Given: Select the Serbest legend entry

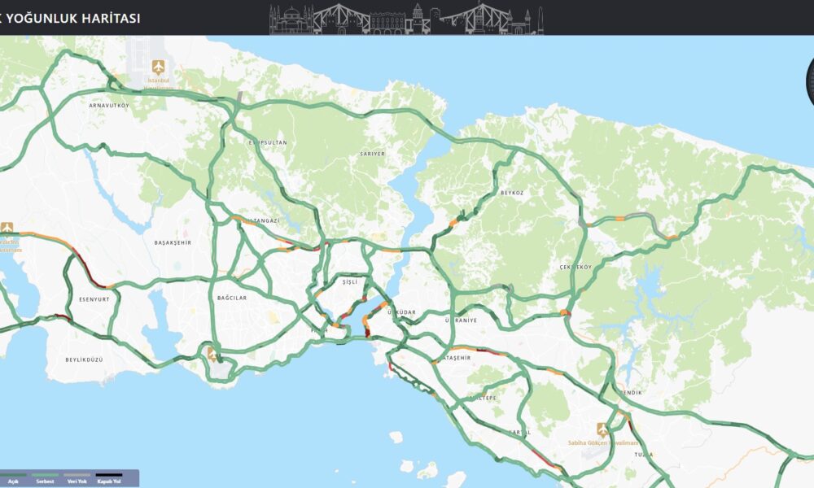Looking at the screenshot, I should [45, 478].
